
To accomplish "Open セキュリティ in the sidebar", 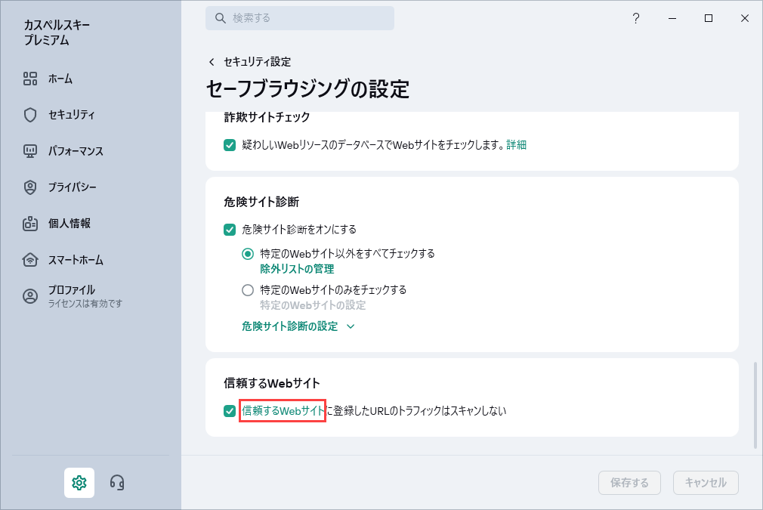I will coord(72,115).
